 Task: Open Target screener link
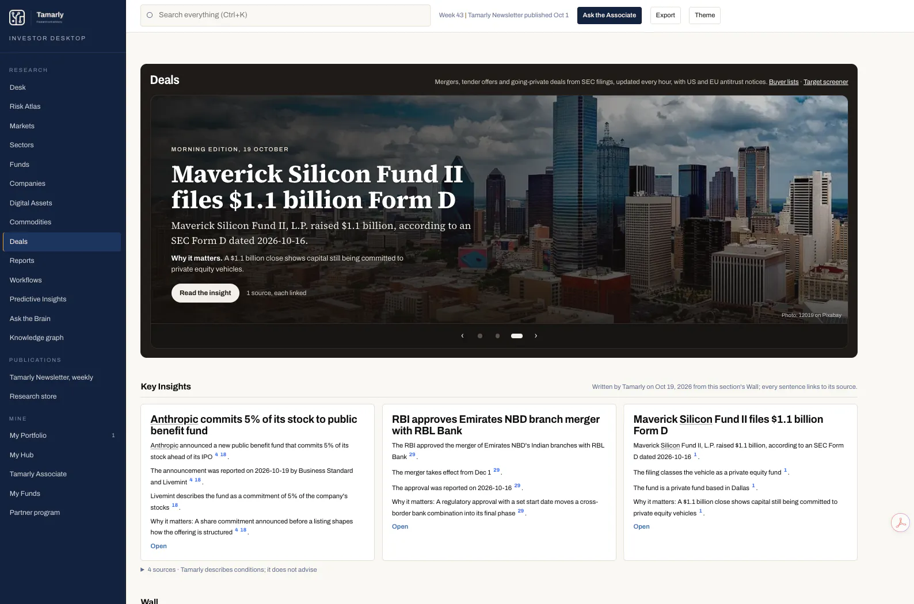(x=825, y=82)
